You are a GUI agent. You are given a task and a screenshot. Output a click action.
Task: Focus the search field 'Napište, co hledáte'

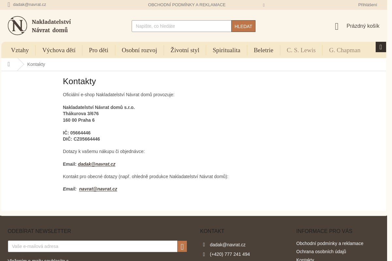point(181,26)
